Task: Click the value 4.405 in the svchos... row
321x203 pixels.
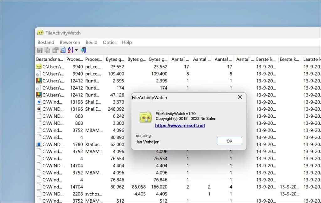Action: [140, 194]
